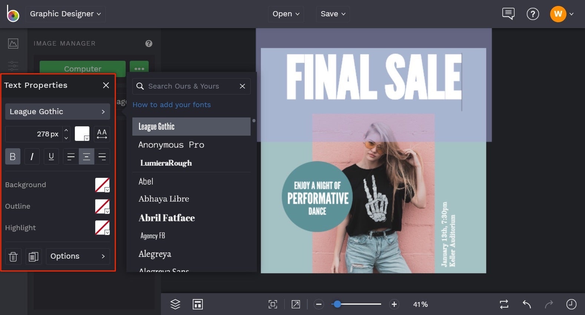Viewport: 585px width, 315px height.
Task: Open the Edit adjustments sliders sidebar icon
Action: (13, 66)
